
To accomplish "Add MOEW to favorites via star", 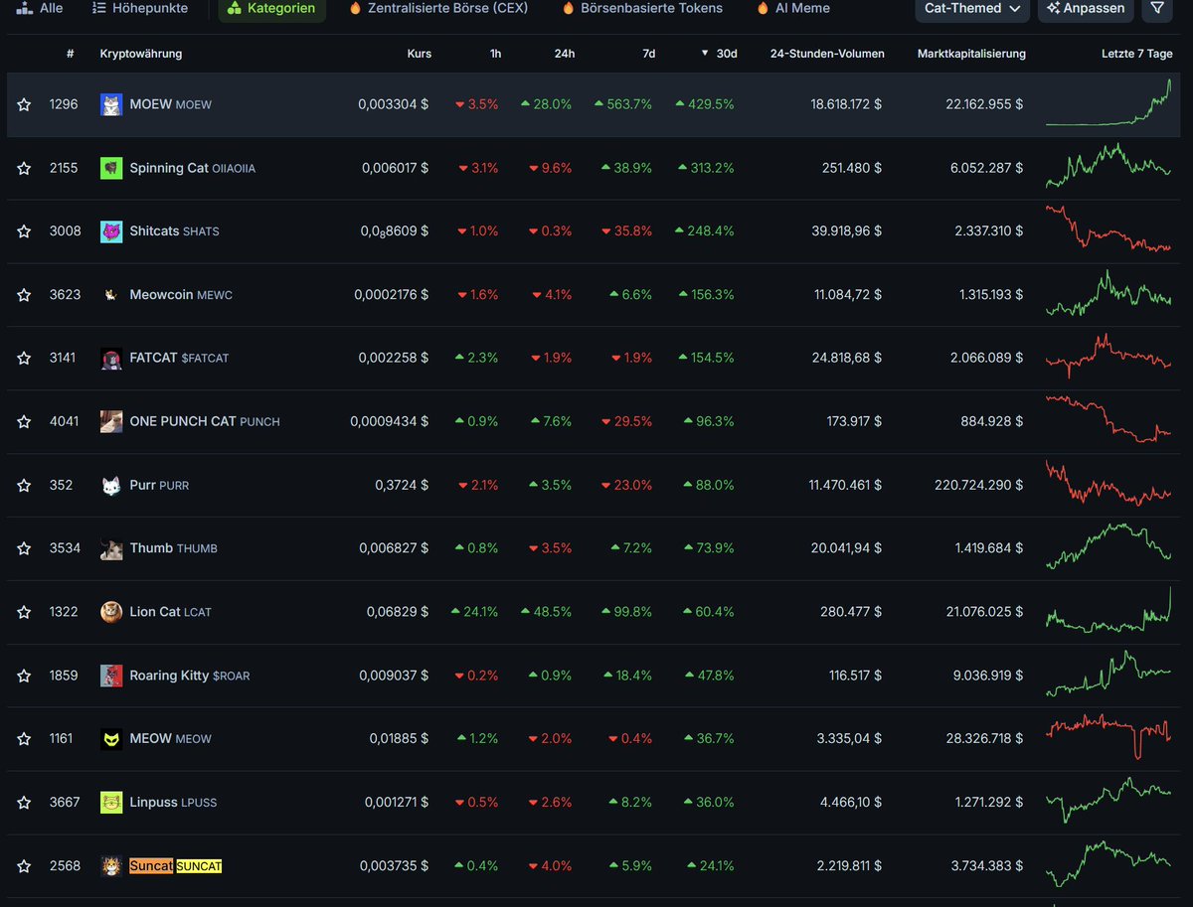I will coord(24,103).
